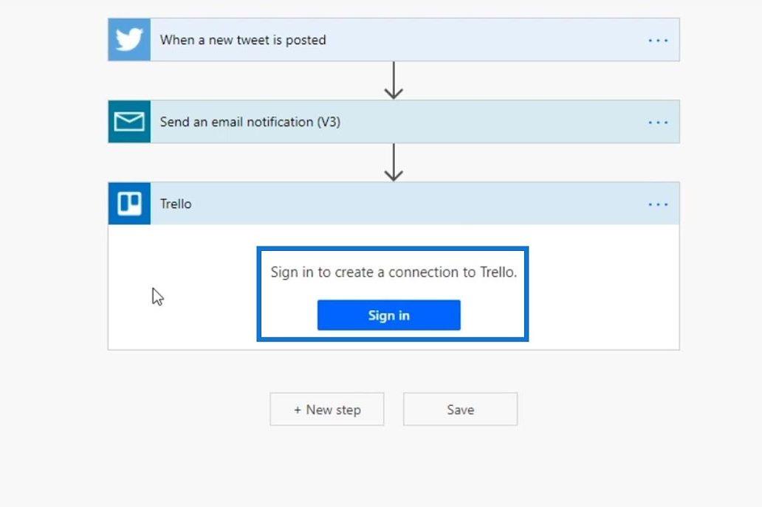Click the email step header's empty space
Screen dimensions: 762x507
pos(491,122)
